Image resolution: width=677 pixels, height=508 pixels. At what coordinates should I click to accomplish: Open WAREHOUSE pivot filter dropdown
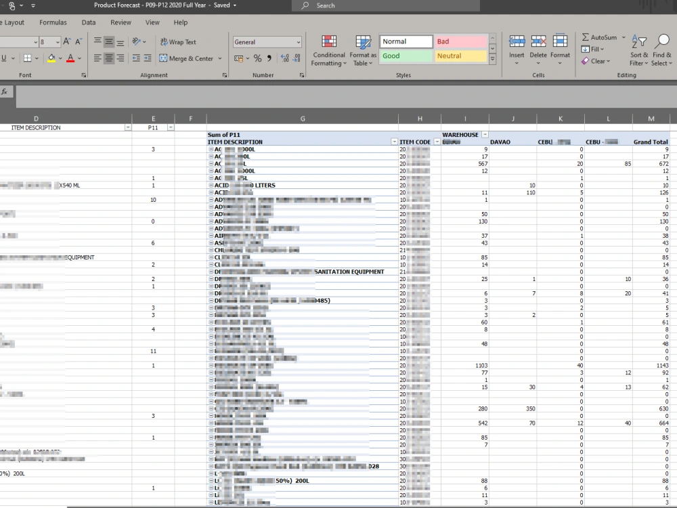click(x=485, y=135)
